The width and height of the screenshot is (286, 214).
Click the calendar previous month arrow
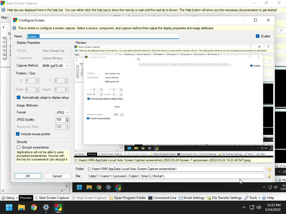(3, 27)
